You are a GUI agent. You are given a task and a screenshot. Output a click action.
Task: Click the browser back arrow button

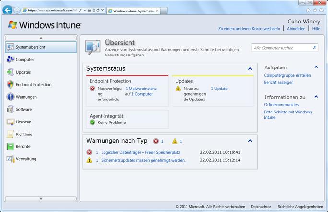click(x=8, y=10)
